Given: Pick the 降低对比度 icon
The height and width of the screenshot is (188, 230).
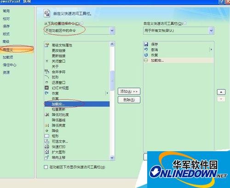Looking at the screenshot, I should (x=47, y=114).
